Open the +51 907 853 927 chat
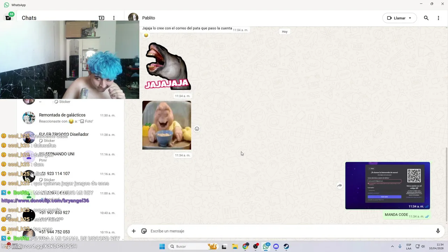Image resolution: width=448 pixels, height=252 pixels. [x=70, y=215]
